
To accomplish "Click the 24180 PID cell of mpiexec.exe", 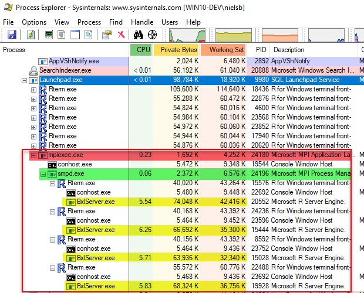I will coord(259,155).
